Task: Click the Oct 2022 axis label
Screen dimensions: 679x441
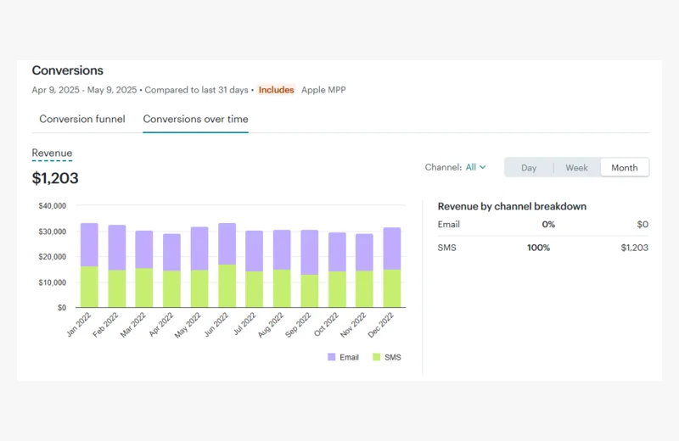Action: click(x=326, y=325)
